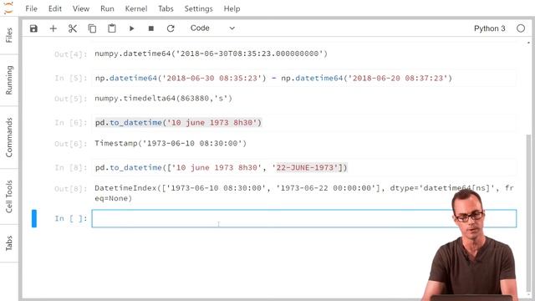This screenshot has width=535, height=301.
Task: Open the View menu
Action: point(81,8)
